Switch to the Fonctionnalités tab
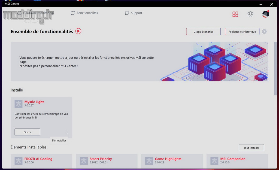This screenshot has width=279, height=170. pos(84,13)
